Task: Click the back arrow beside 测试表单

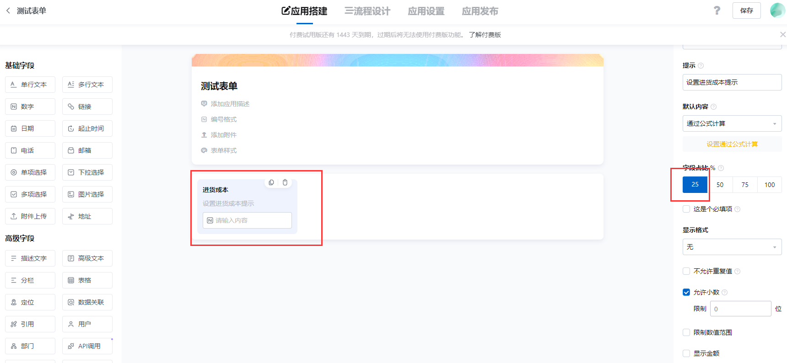Action: pyautogui.click(x=8, y=11)
